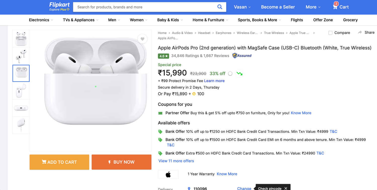This screenshot has width=377, height=190.
Task: Click the green price trend icon
Action: (x=239, y=74)
